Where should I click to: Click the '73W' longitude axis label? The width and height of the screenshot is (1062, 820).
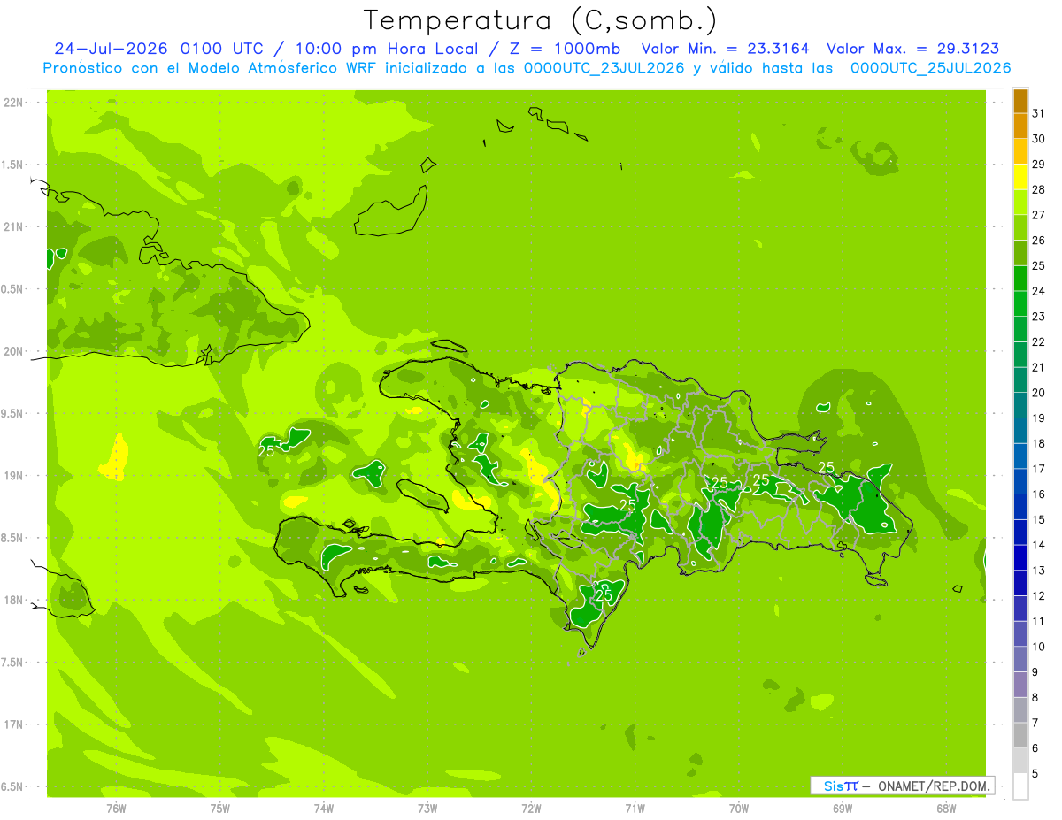point(427,808)
